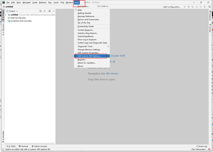Viewport: 213px width, 152px height.
Task: Open the Event Log
Action: pos(202,146)
